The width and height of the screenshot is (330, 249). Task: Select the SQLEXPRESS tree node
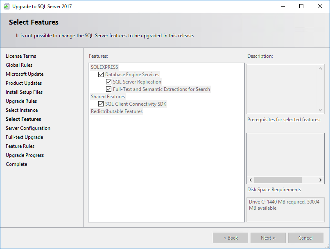[x=104, y=67]
